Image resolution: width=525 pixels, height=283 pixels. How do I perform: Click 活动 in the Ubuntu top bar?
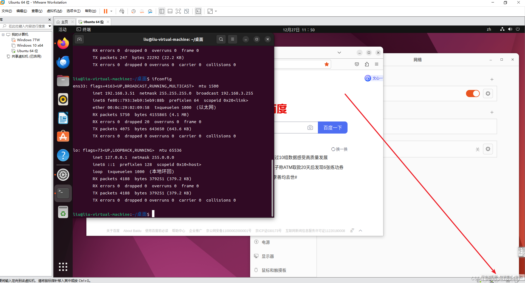coord(63,30)
